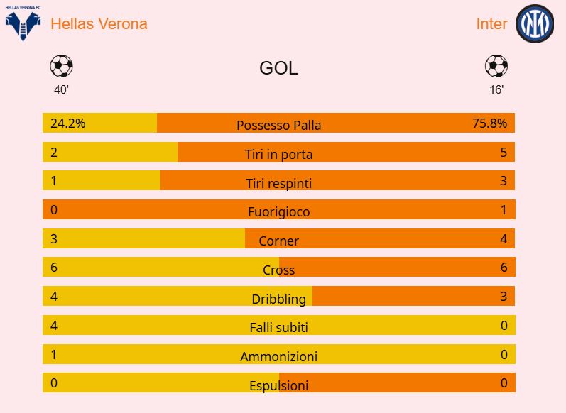Select the Fuorigioco stat label
Viewport: 566px width, 413px height.
[278, 211]
